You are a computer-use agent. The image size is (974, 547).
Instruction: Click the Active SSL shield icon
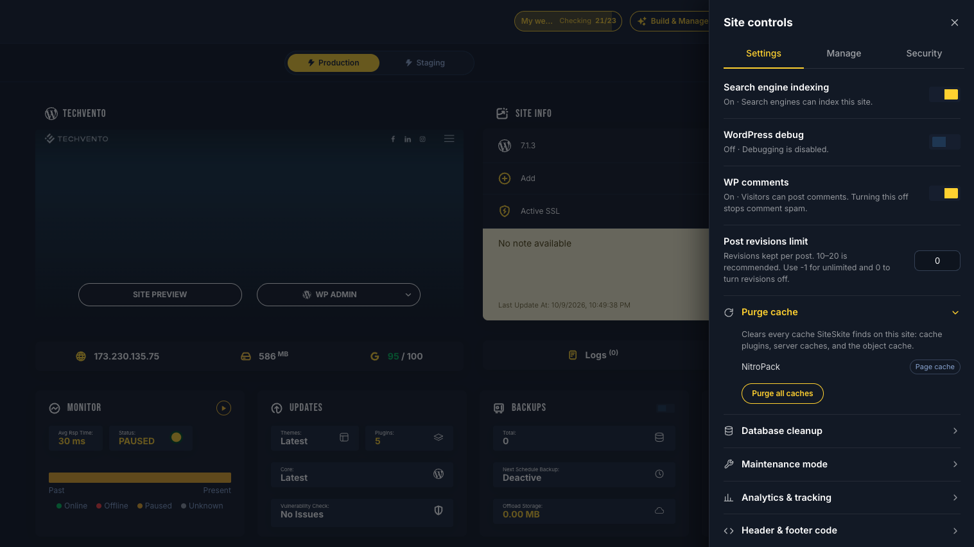tap(505, 211)
